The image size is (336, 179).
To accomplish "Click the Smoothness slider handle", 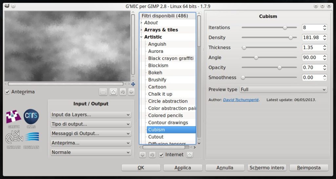I will (243, 77).
